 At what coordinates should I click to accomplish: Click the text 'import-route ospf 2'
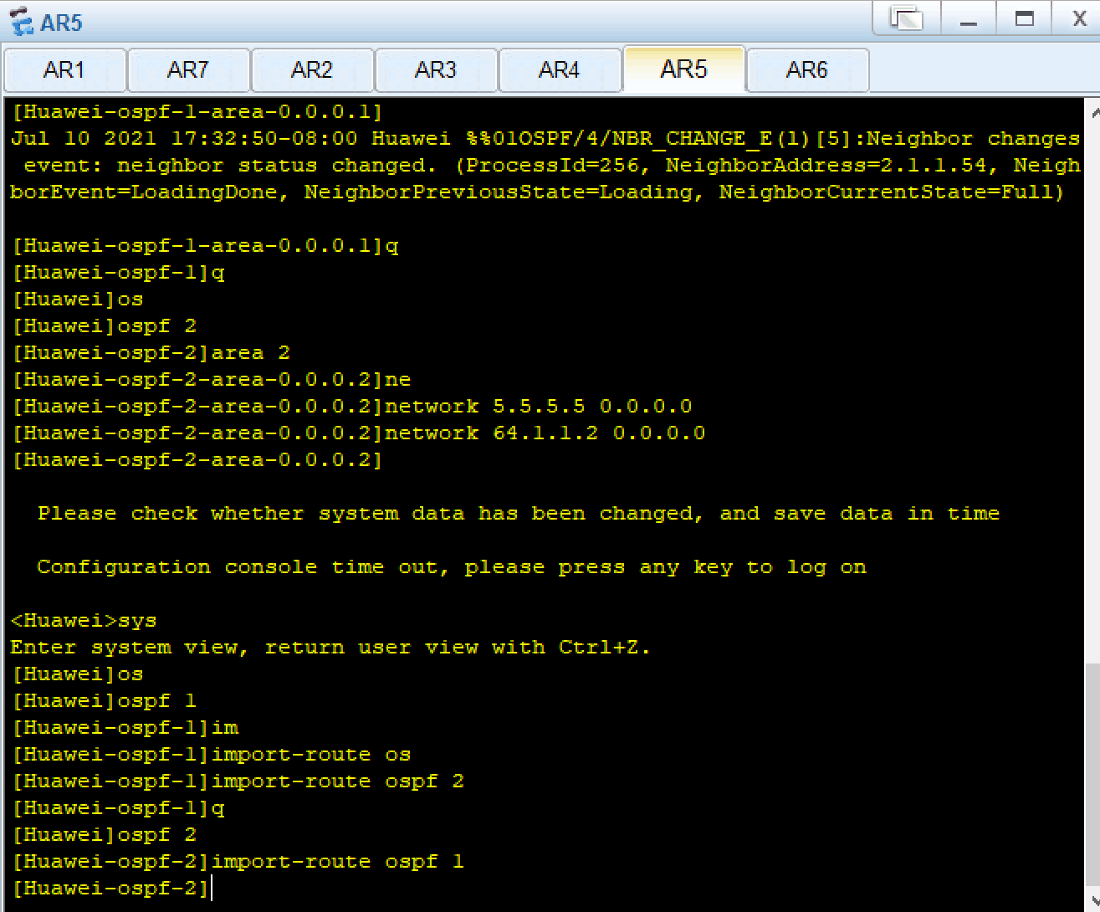coord(338,781)
